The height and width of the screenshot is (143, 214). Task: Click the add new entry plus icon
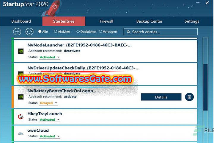pyautogui.click(x=17, y=32)
